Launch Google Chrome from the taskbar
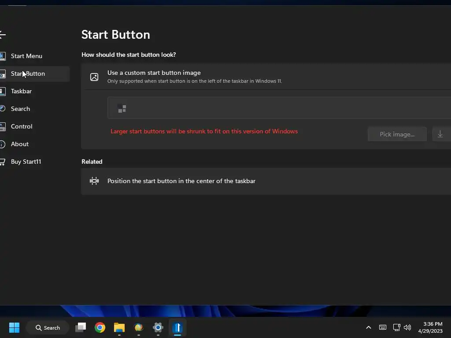 pos(100,327)
